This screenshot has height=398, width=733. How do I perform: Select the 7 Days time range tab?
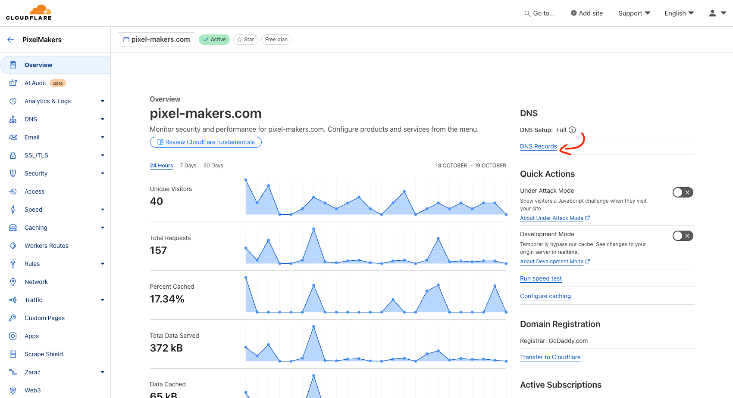tap(188, 166)
